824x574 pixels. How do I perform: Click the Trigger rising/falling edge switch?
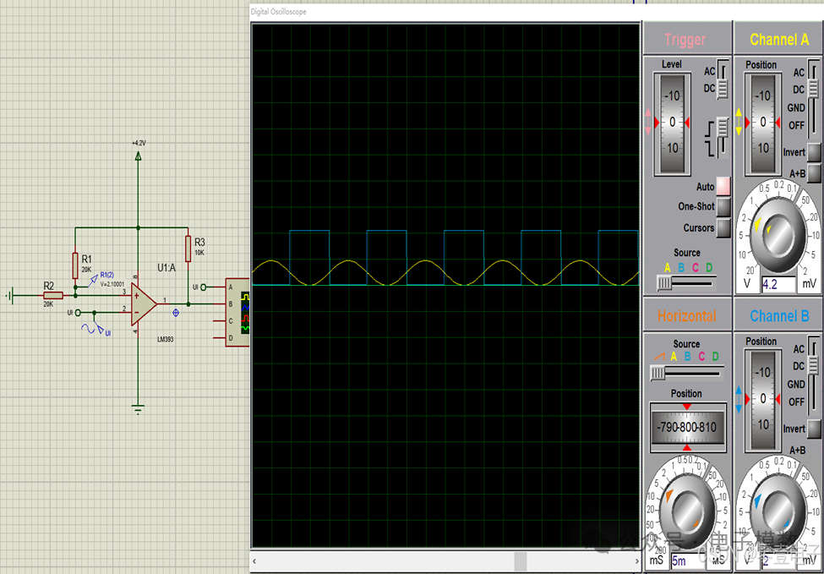pyautogui.click(x=723, y=138)
